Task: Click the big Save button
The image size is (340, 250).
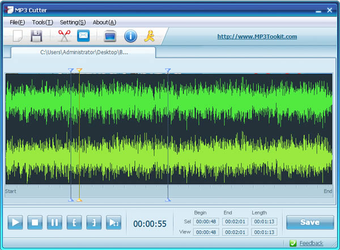Action: tap(310, 222)
